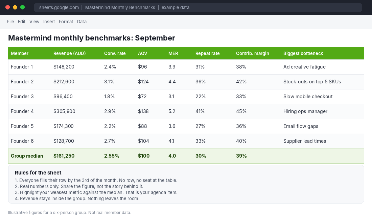Select AOV cell $88

click(x=142, y=126)
